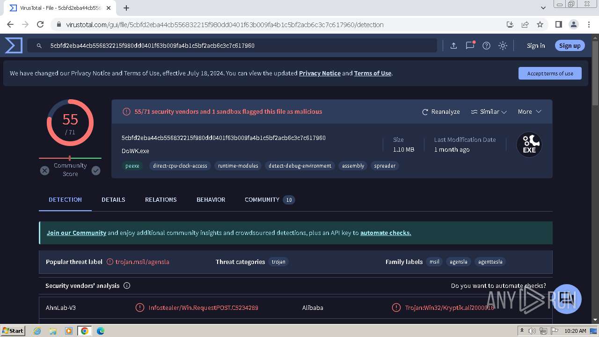Click the Windows Start button
Image resolution: width=599 pixels, height=337 pixels.
point(13,331)
